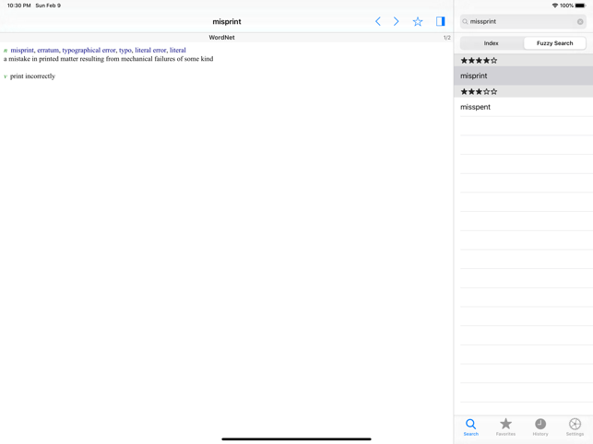Switch to the Index tab
The height and width of the screenshot is (444, 593).
point(492,43)
